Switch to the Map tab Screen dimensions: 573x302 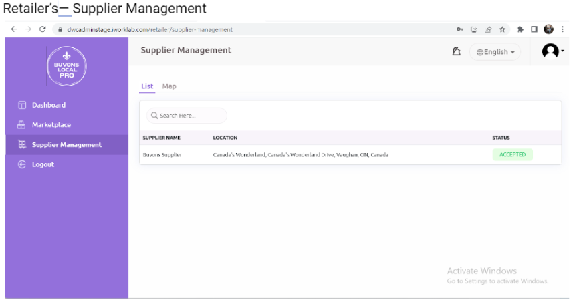(169, 86)
